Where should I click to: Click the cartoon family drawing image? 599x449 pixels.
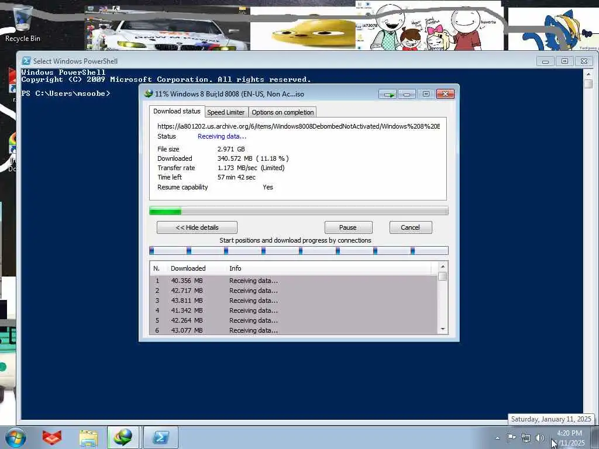429,26
